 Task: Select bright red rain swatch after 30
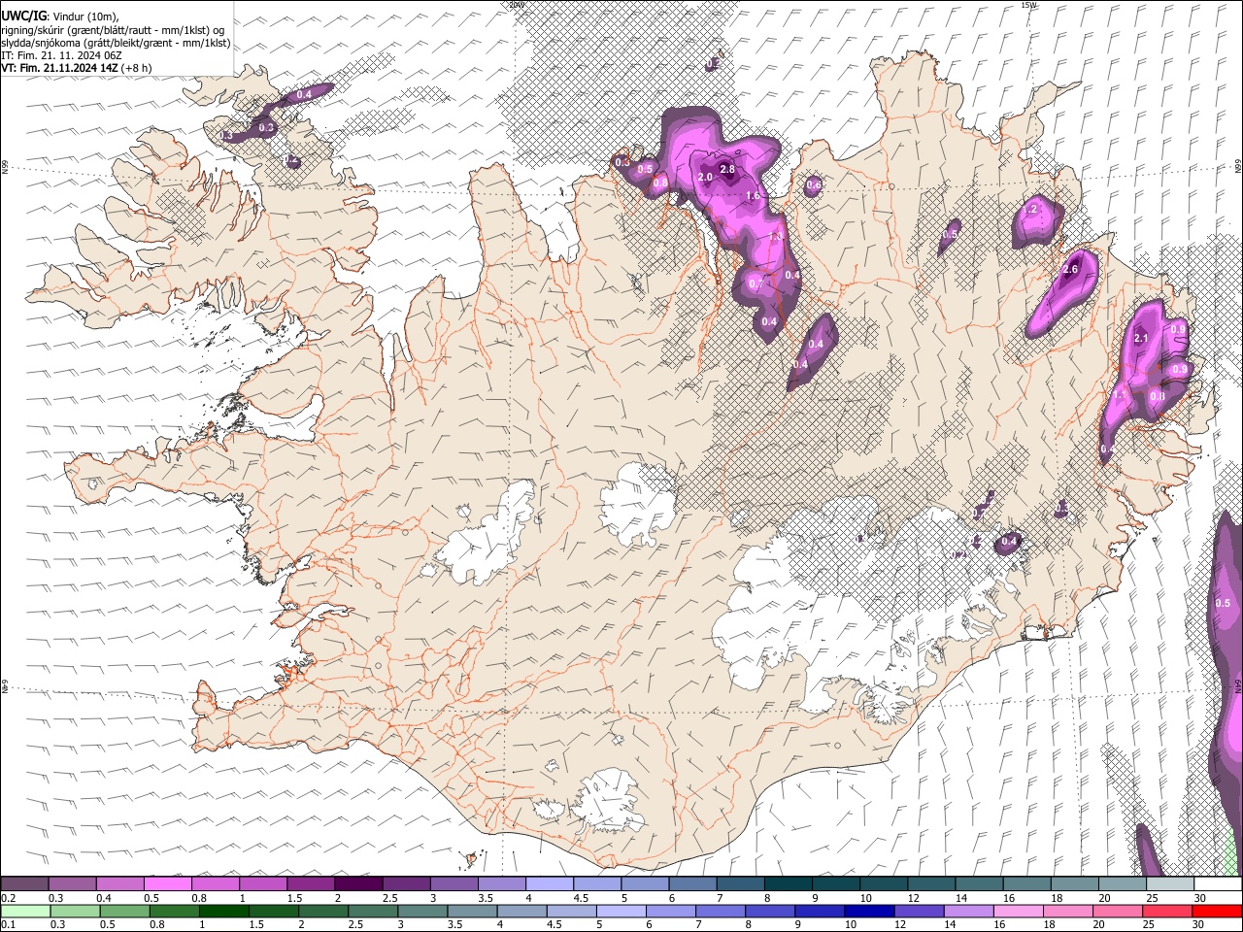(x=1217, y=911)
